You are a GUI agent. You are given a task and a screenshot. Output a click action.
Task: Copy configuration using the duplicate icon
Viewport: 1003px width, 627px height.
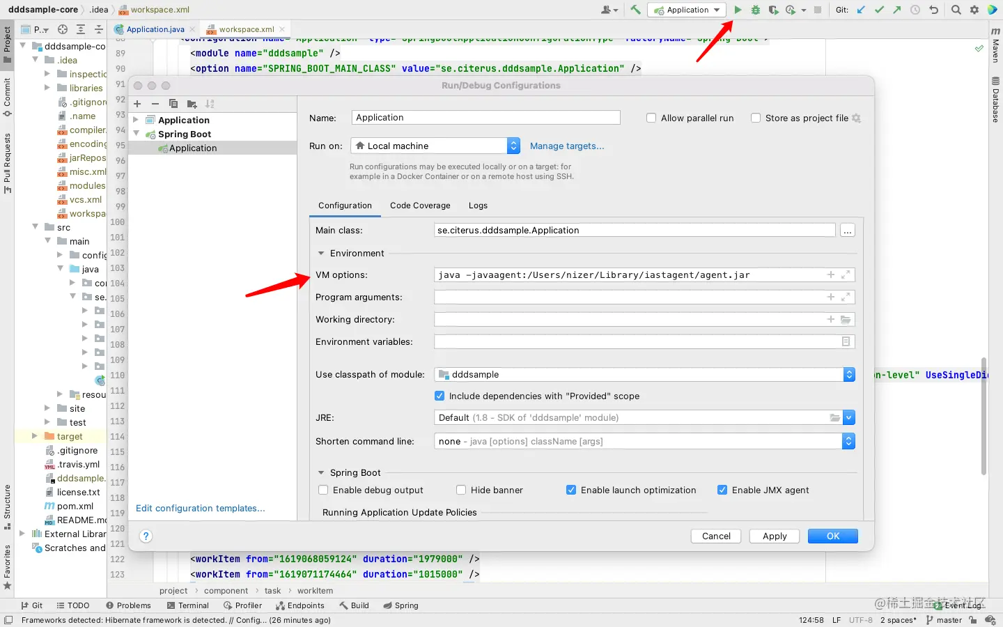173,104
